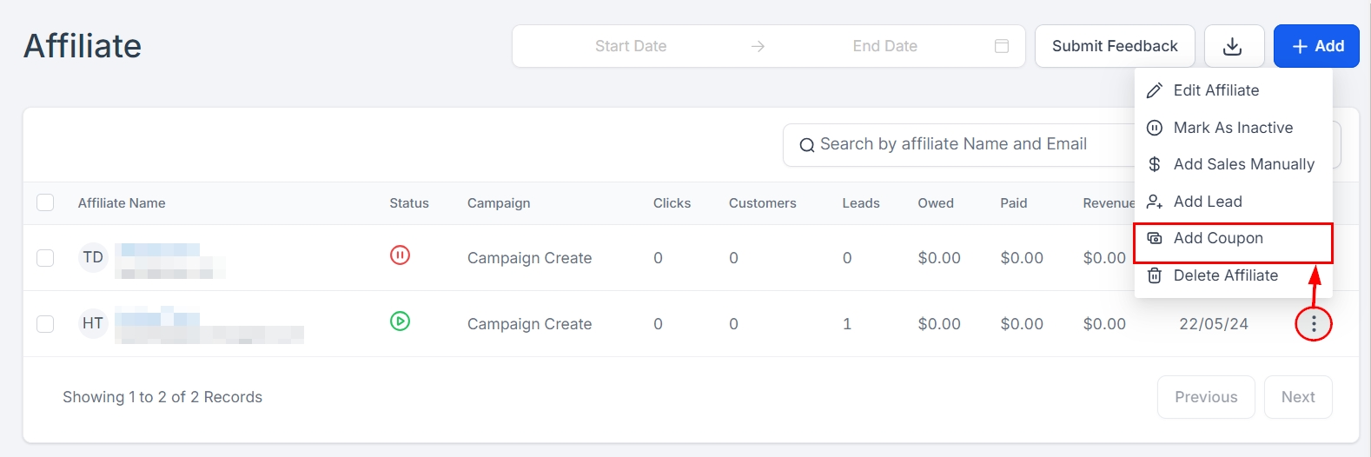Check the checkbox for the TD affiliate row
The width and height of the screenshot is (1371, 457).
click(x=45, y=258)
